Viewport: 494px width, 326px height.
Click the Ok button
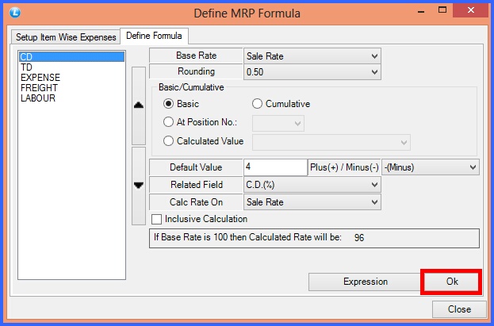click(x=451, y=282)
